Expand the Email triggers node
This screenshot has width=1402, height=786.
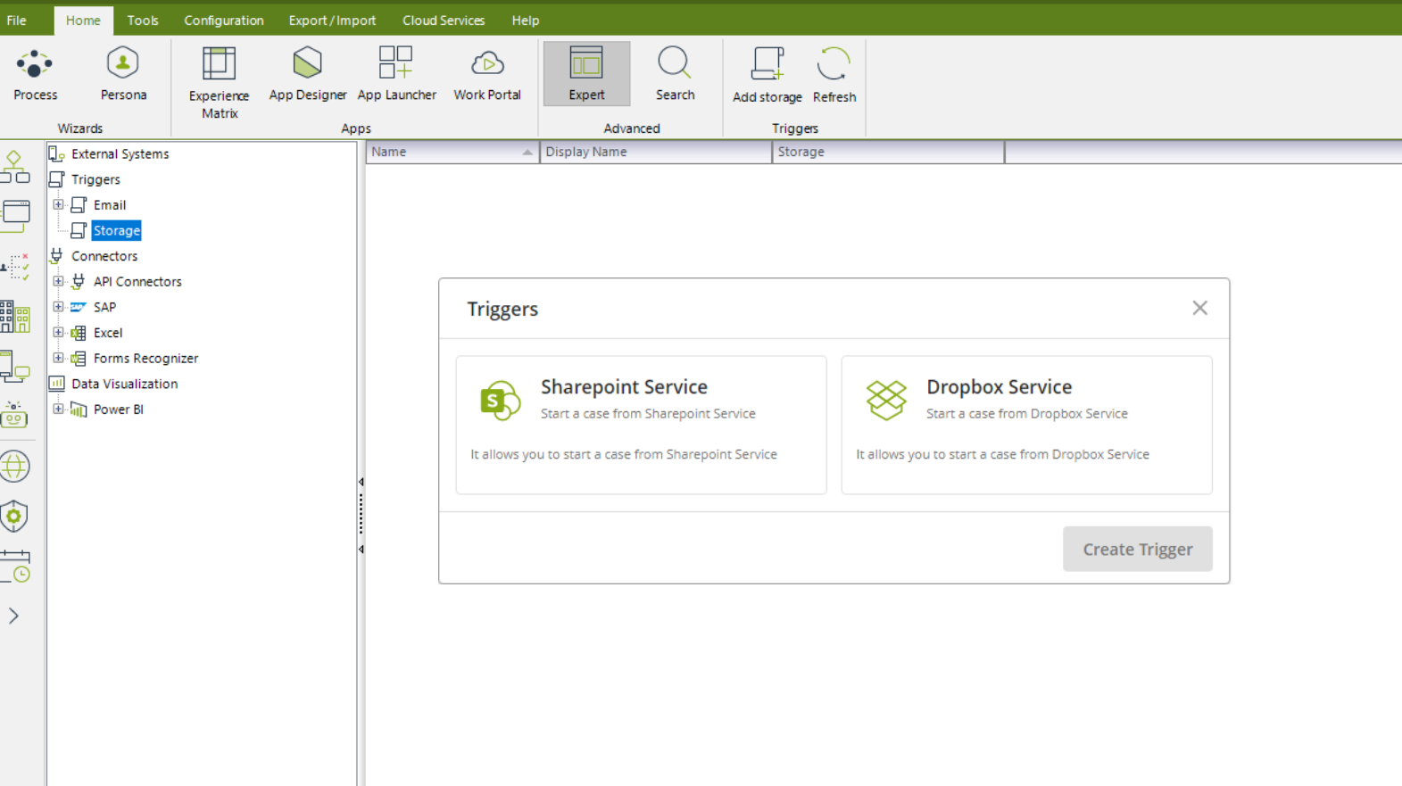point(59,205)
